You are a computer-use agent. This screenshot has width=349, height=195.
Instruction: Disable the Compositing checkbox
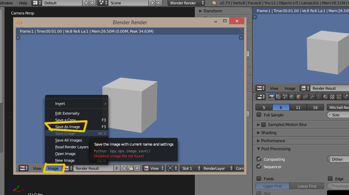(258, 159)
